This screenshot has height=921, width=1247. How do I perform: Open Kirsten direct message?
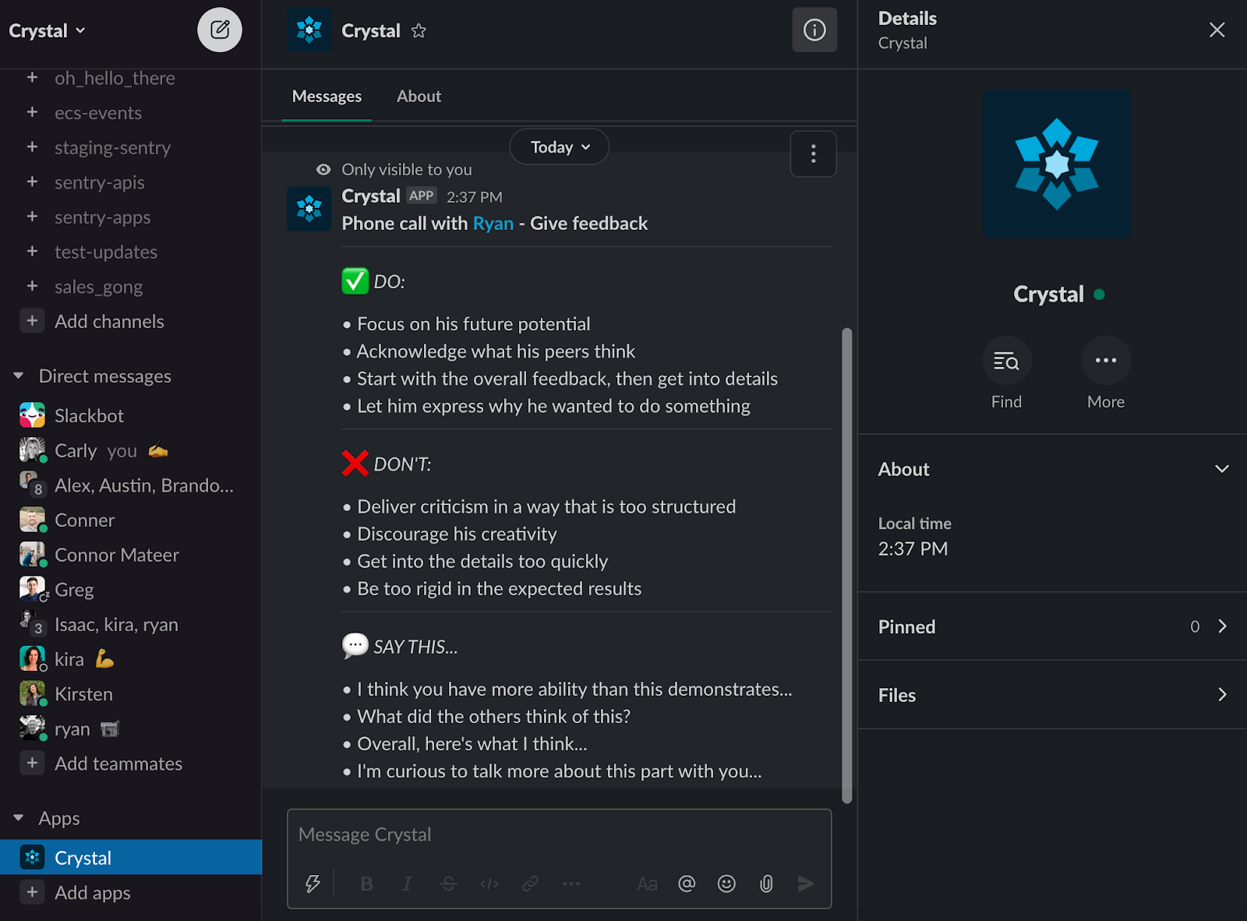click(x=130, y=693)
